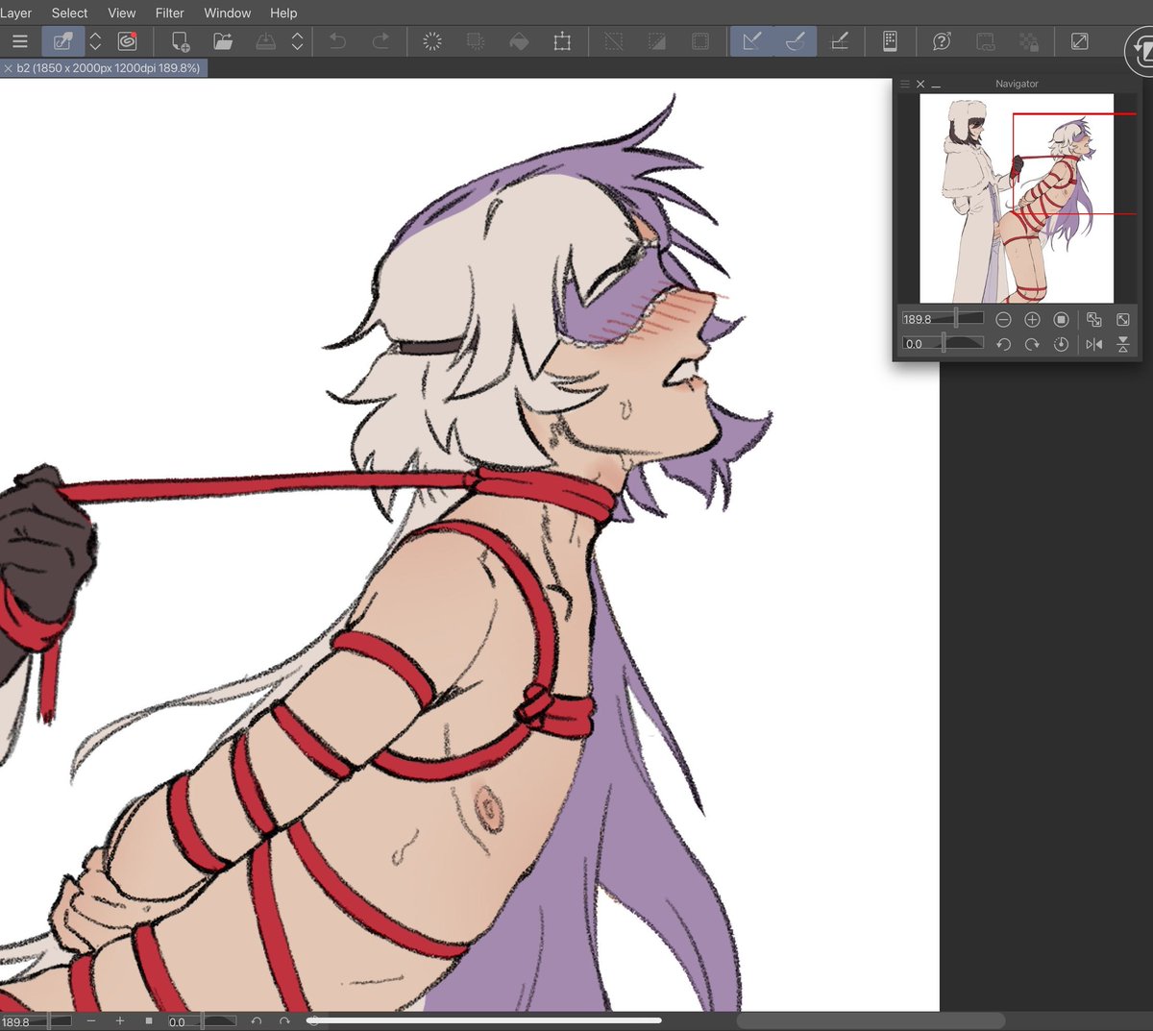This screenshot has width=1153, height=1031.
Task: Rotate canvas left in Navigator
Action: click(x=1003, y=344)
